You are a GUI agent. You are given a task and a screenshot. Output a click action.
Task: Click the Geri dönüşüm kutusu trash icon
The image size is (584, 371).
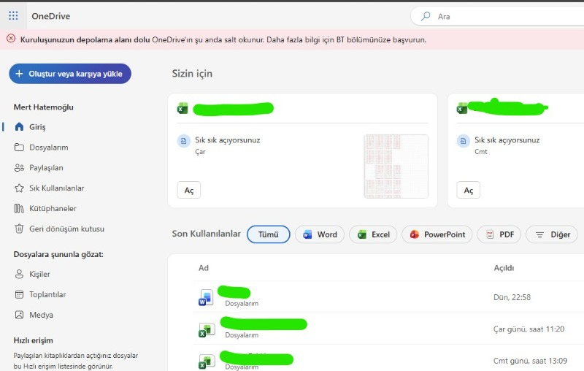click(x=19, y=229)
